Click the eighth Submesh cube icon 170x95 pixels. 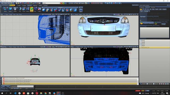(71, 10)
